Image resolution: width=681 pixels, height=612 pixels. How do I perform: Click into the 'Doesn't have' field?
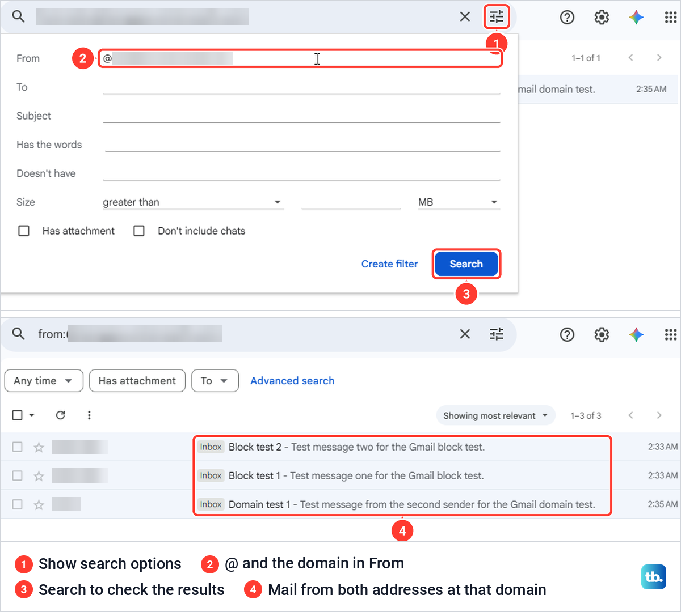tap(301, 173)
